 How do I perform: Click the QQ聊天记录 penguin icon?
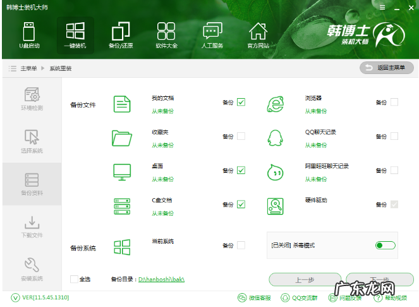tap(276, 138)
